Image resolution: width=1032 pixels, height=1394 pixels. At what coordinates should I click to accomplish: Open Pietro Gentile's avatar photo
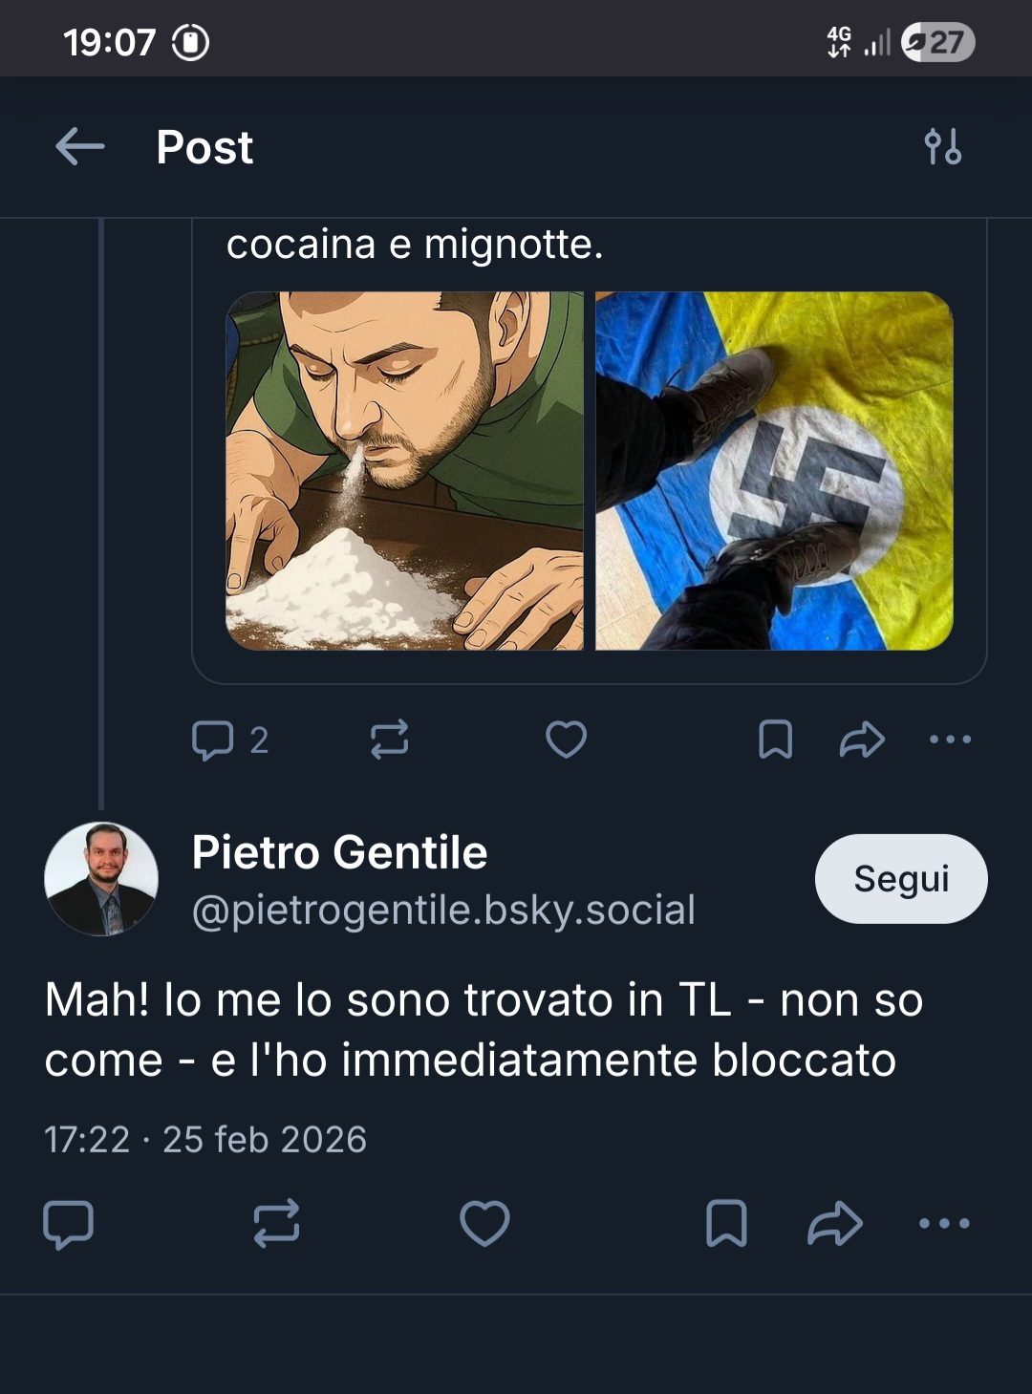click(101, 879)
